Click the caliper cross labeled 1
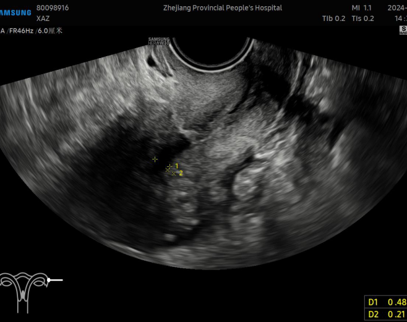Screen dimensions: 407x322 pyautogui.click(x=169, y=166)
